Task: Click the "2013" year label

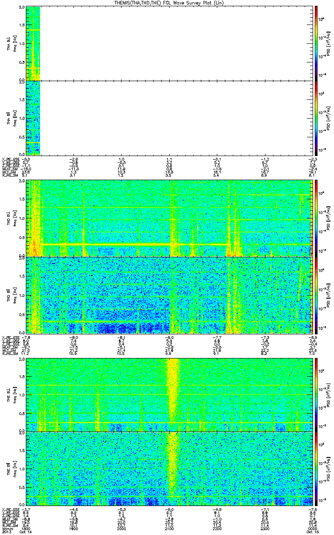Action: [x=6, y=531]
